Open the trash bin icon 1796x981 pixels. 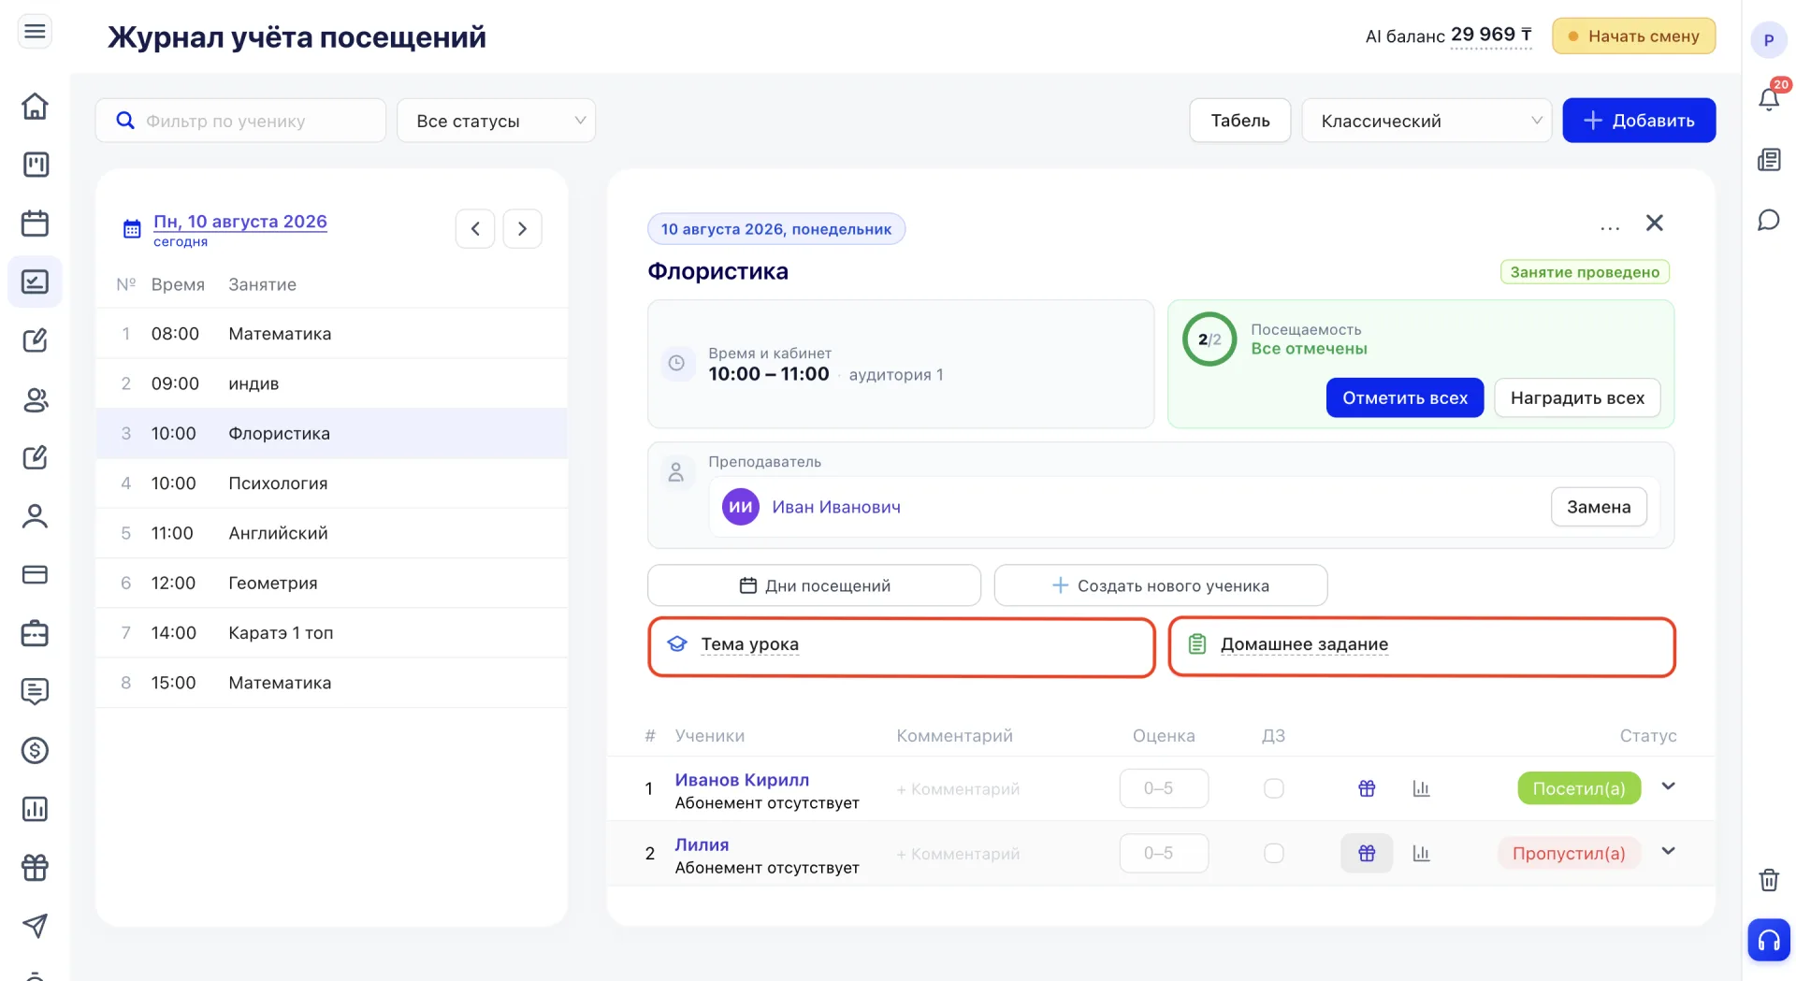pyautogui.click(x=1769, y=880)
